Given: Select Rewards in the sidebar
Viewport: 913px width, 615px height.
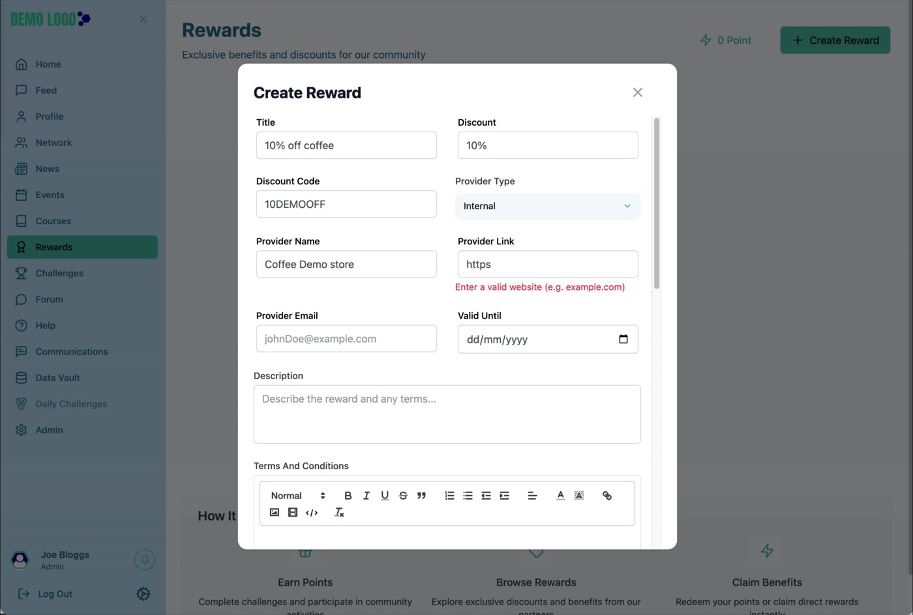Looking at the screenshot, I should [82, 247].
